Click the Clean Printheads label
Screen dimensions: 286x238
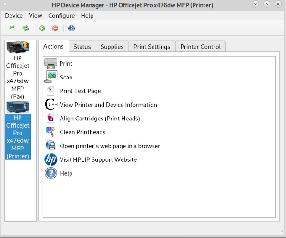(x=82, y=132)
